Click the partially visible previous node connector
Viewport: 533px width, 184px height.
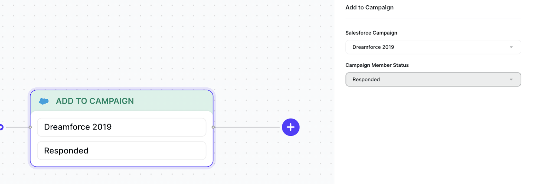click(1, 127)
